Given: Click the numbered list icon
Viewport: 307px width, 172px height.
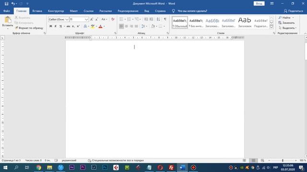Looking at the screenshot, I should 129,19.
